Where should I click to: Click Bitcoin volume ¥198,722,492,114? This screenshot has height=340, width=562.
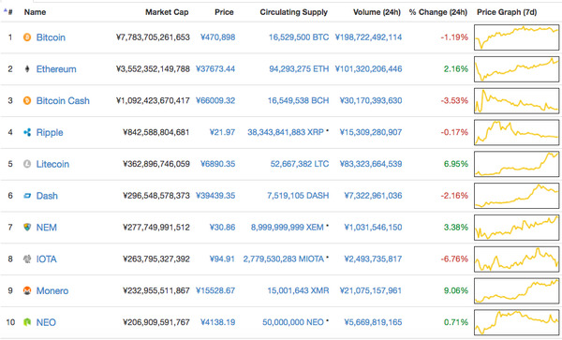coord(368,37)
